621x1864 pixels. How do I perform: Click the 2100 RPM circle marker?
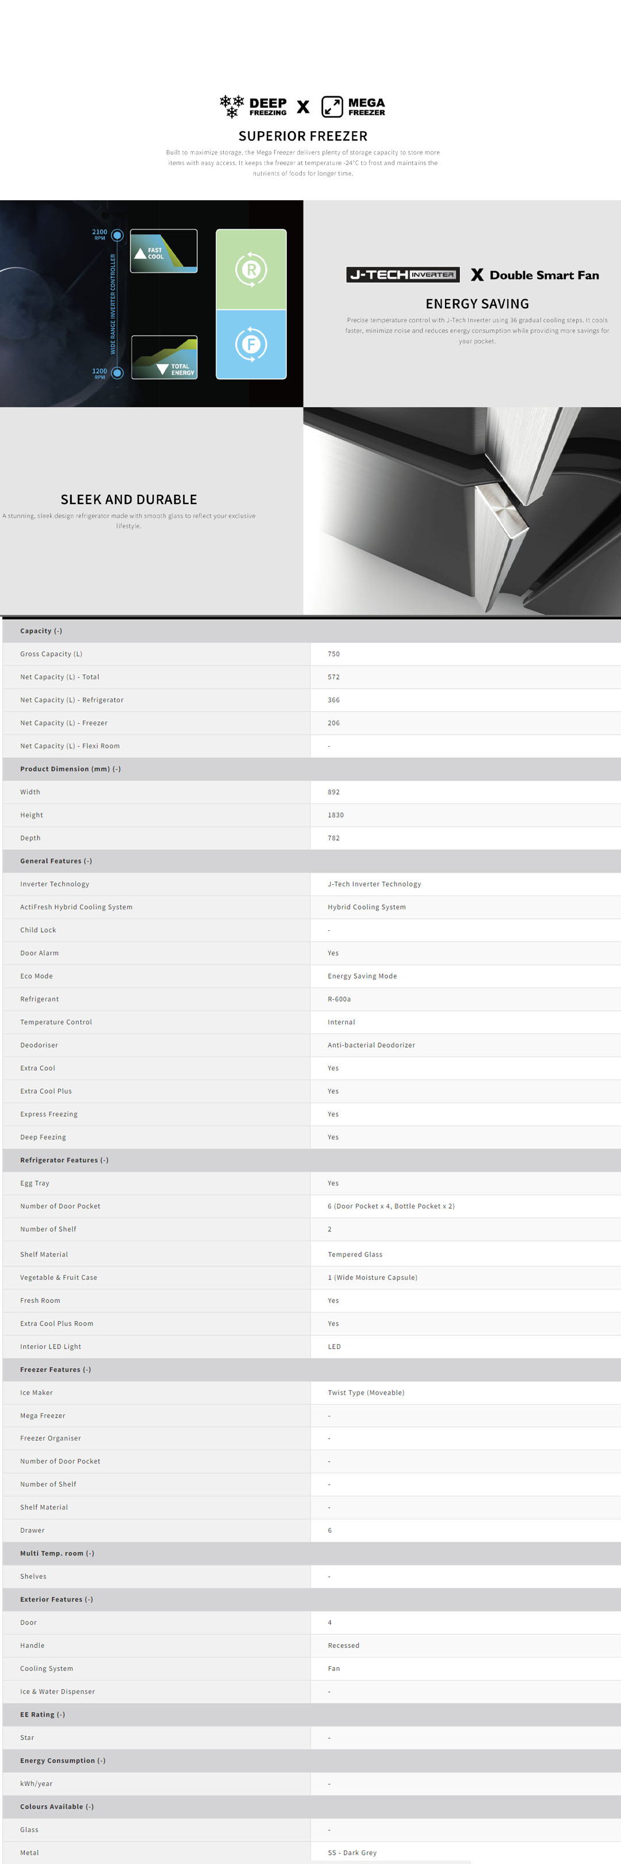(x=117, y=236)
